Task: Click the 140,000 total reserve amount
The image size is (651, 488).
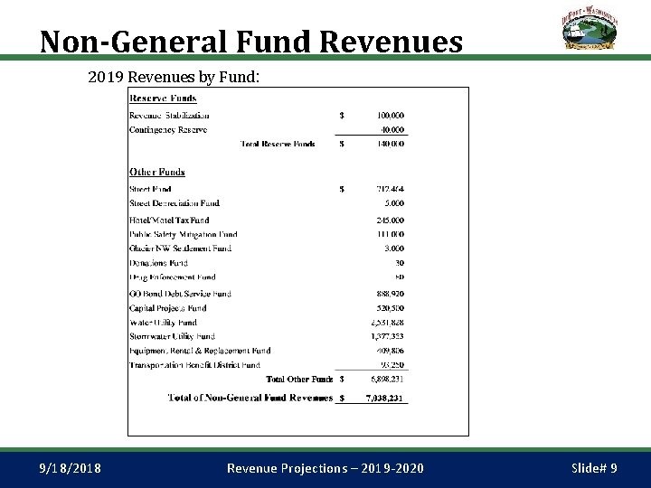Action: pos(391,144)
